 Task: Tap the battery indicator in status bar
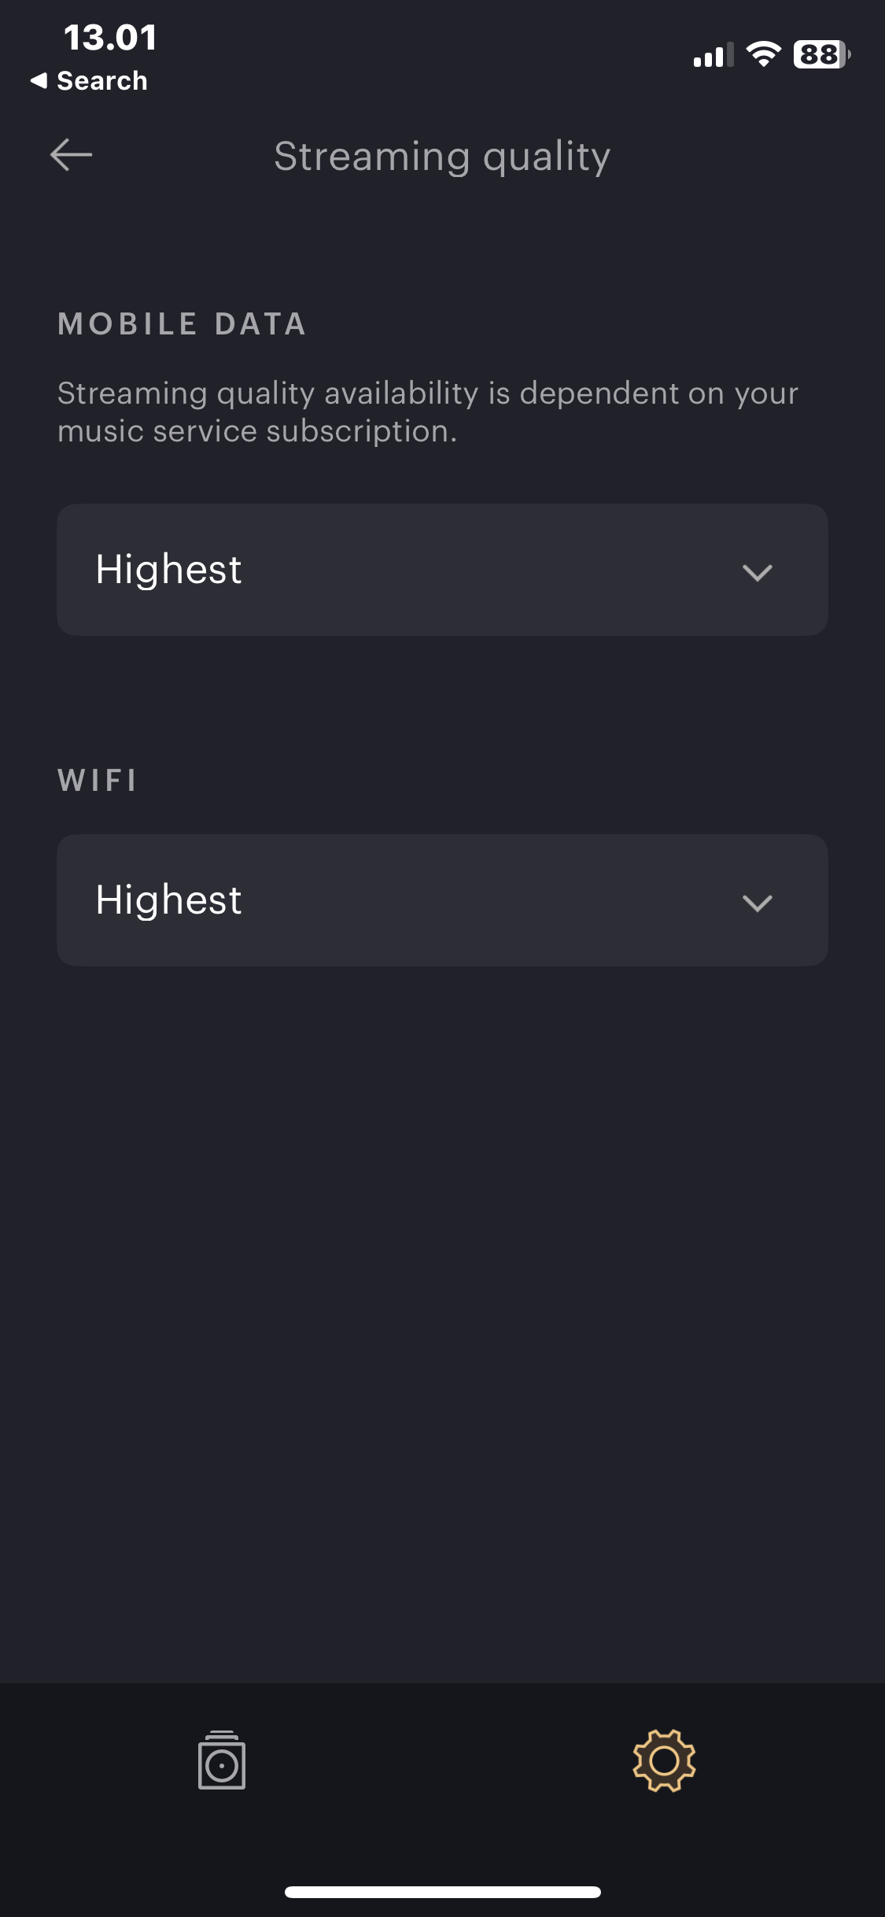[x=820, y=54]
